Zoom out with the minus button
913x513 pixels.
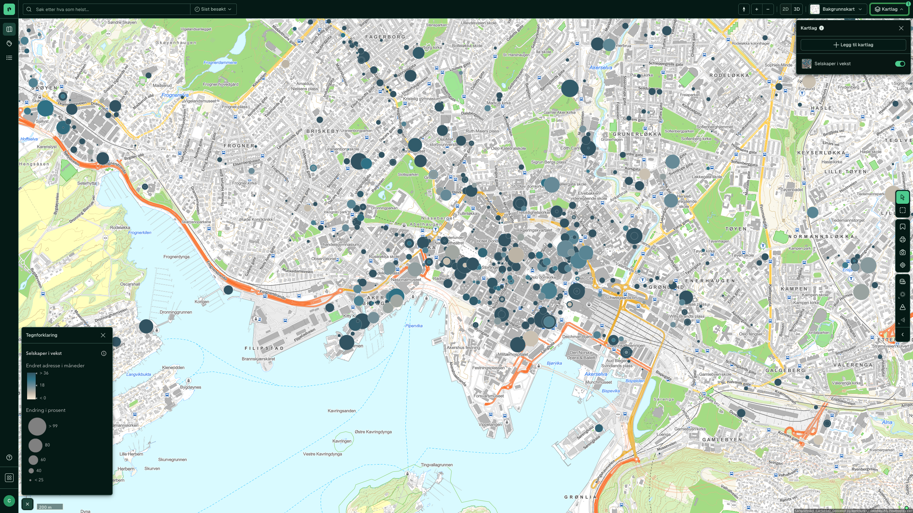coord(768,9)
